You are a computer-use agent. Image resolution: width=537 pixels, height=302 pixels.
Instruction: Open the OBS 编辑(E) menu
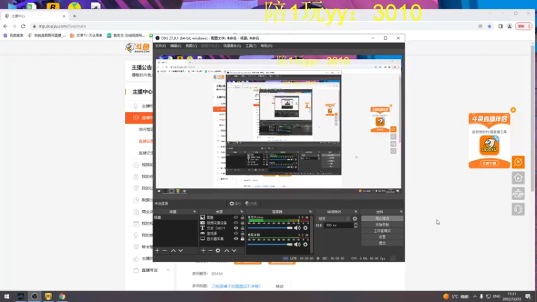(176, 46)
